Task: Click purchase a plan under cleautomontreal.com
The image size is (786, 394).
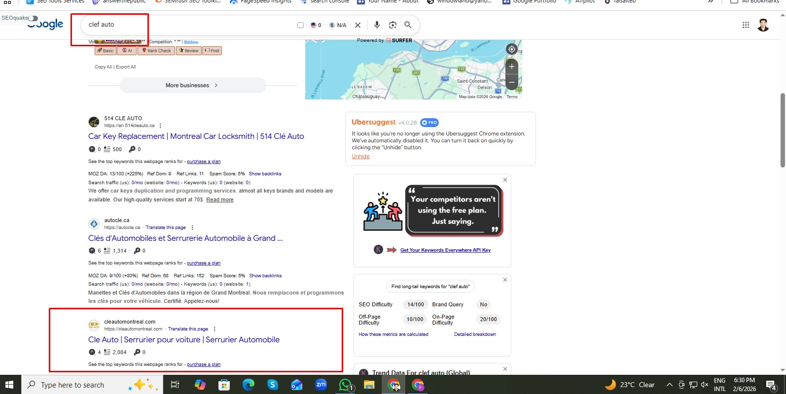Action: 204,364
